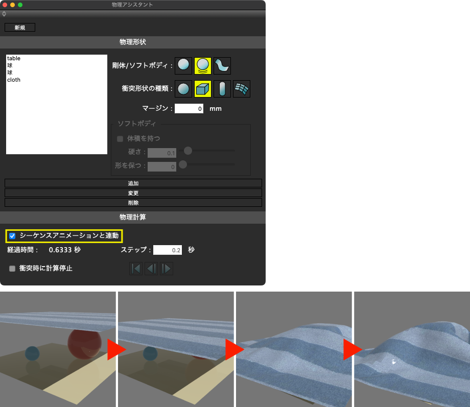Click the 硬さ slider handle
This screenshot has width=470, height=407.
click(x=187, y=151)
